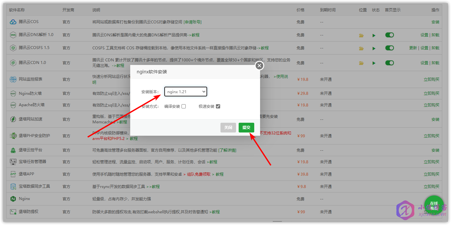Click the ￥39.8 price of 堡塔APP
Screen dimensions: 451x225
[302, 174]
